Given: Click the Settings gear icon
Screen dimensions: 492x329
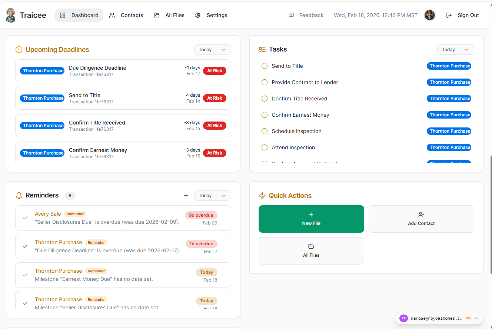Looking at the screenshot, I should coord(198,15).
